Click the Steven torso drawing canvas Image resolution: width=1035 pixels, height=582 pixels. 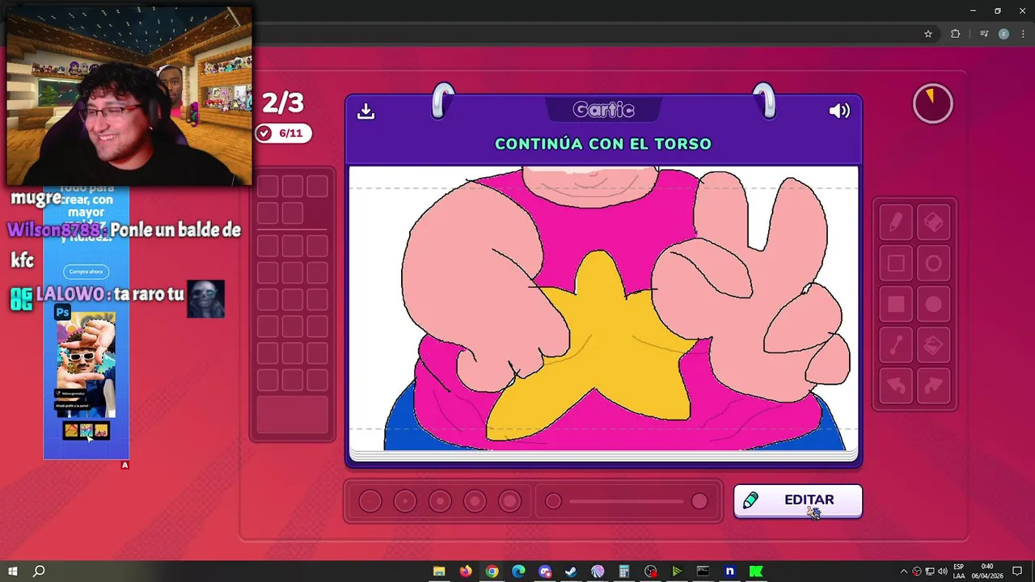pos(603,308)
